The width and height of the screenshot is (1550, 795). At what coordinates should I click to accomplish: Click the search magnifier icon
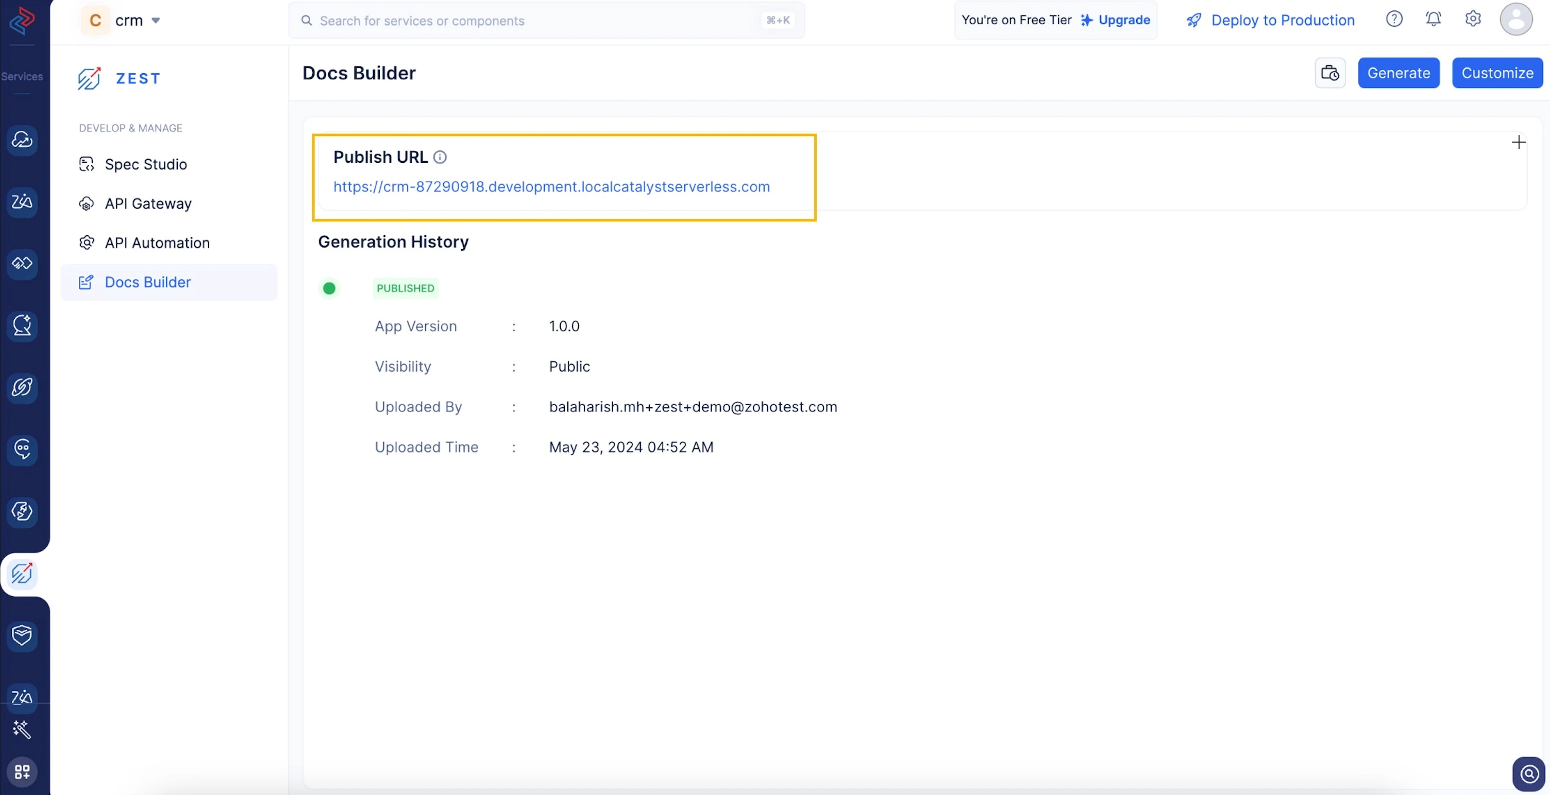[x=307, y=21]
